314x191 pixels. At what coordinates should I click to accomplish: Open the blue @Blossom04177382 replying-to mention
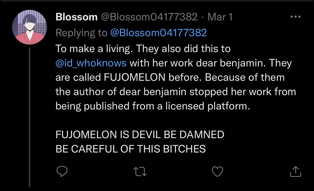tap(159, 33)
